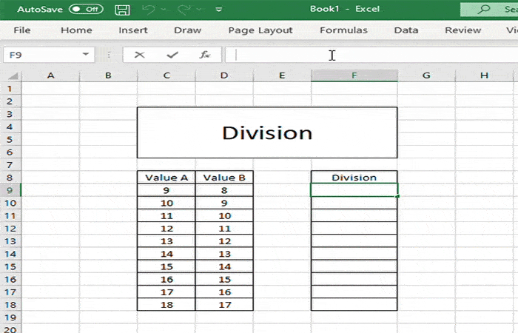Select row 13 header
This screenshot has height=333, width=518.
pyautogui.click(x=10, y=241)
